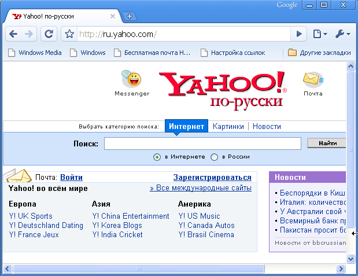The width and height of the screenshot is (358, 276).
Task: Click the Войти mail login link
Action: [71, 177]
